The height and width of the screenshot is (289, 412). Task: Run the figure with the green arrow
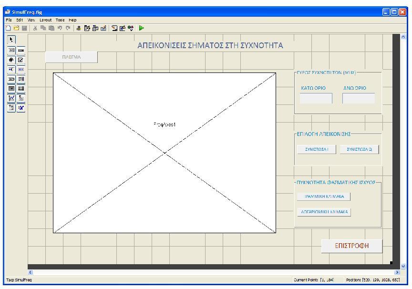(141, 28)
